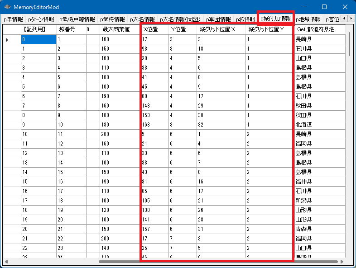Open the p地域情報 tab
The width and height of the screenshot is (356, 268).
point(308,19)
